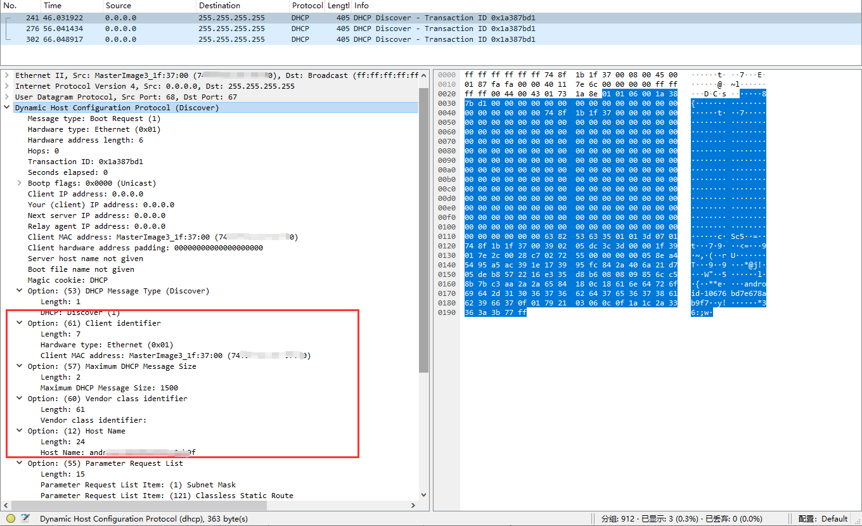Select Hardware type: Ethernet (0x01) under Message type

tap(94, 129)
